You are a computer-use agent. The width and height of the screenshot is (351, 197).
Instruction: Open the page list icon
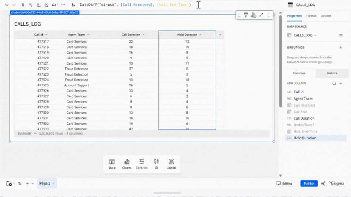click(20, 184)
